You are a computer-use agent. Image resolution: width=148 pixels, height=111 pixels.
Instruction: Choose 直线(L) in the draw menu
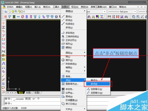click(x=74, y=17)
